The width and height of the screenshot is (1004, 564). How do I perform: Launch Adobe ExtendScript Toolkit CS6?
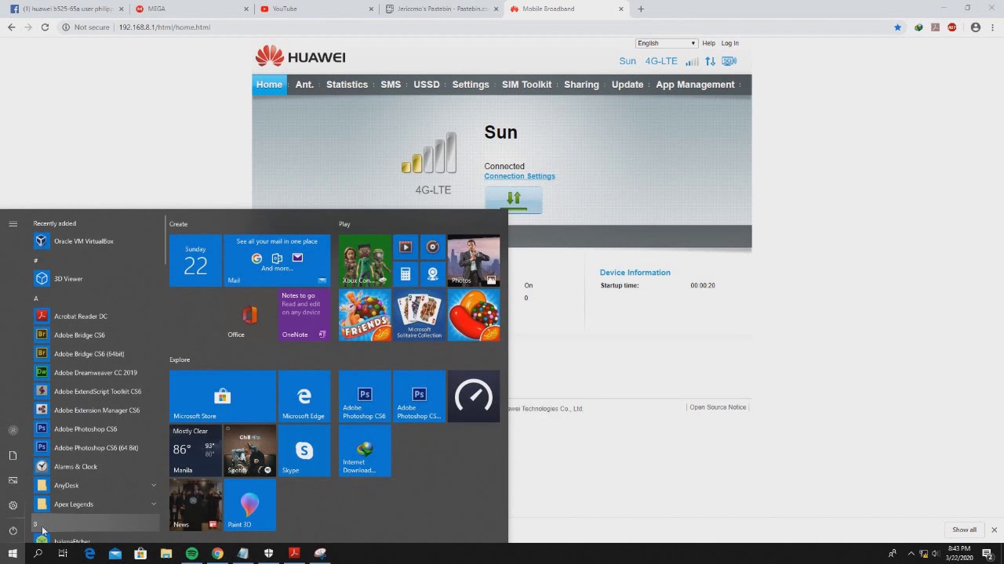click(96, 392)
